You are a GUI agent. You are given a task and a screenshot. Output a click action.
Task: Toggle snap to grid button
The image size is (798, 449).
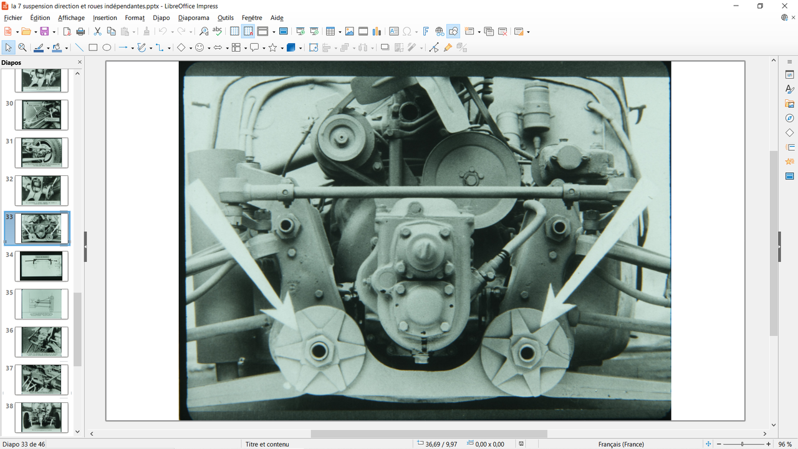pyautogui.click(x=248, y=32)
